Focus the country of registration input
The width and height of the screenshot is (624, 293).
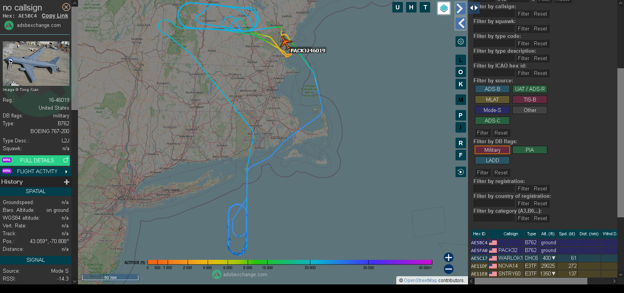tap(494, 204)
